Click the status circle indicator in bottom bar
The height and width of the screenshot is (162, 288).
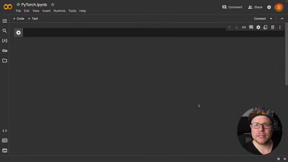click(x=279, y=159)
